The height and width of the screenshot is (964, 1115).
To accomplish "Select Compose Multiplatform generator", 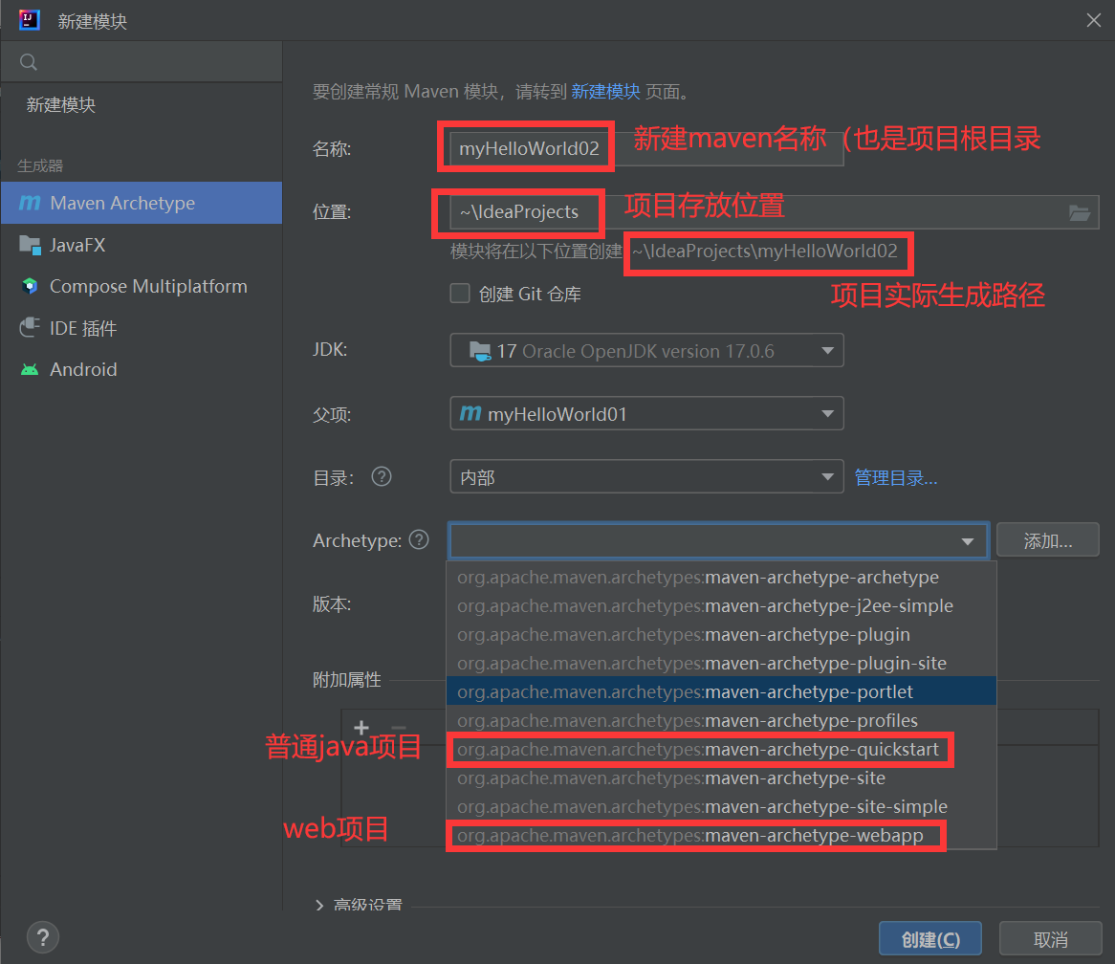I will point(142,287).
